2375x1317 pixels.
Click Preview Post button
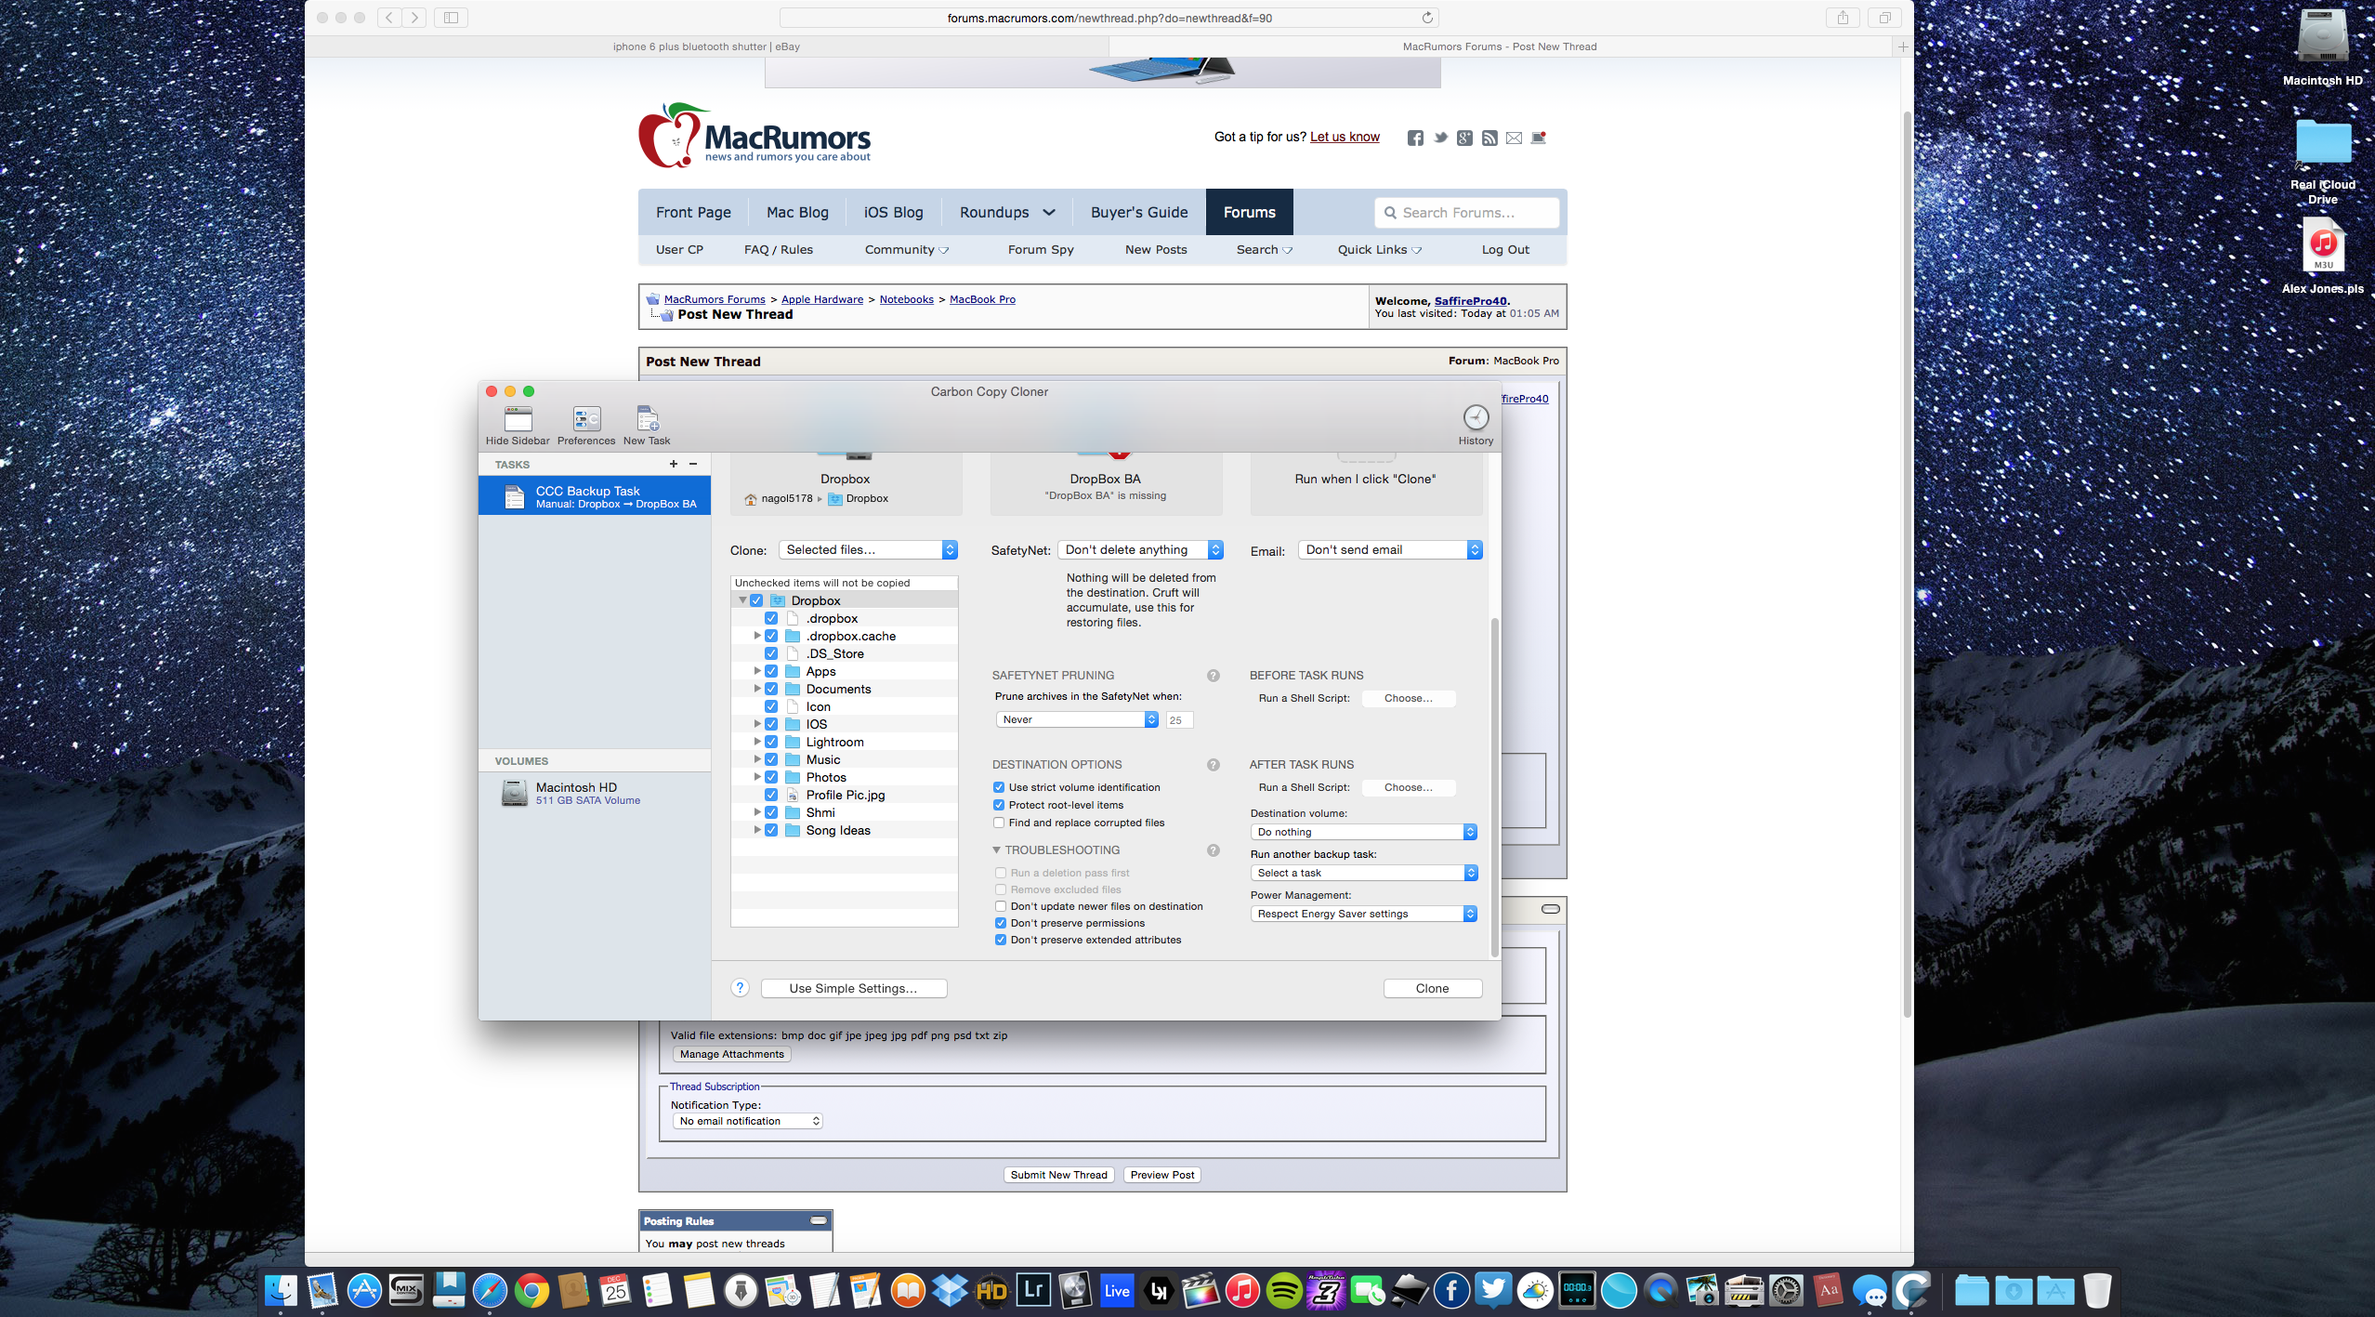[x=1161, y=1175]
